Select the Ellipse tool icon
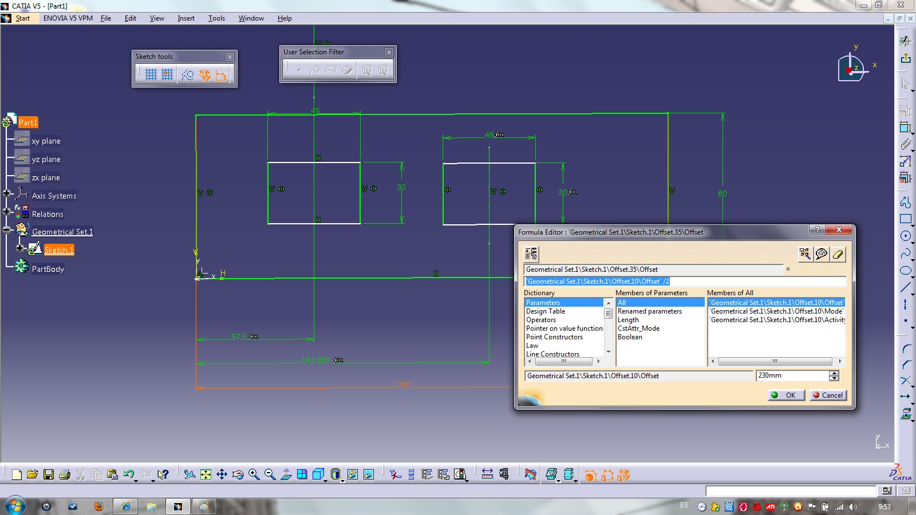 point(905,270)
